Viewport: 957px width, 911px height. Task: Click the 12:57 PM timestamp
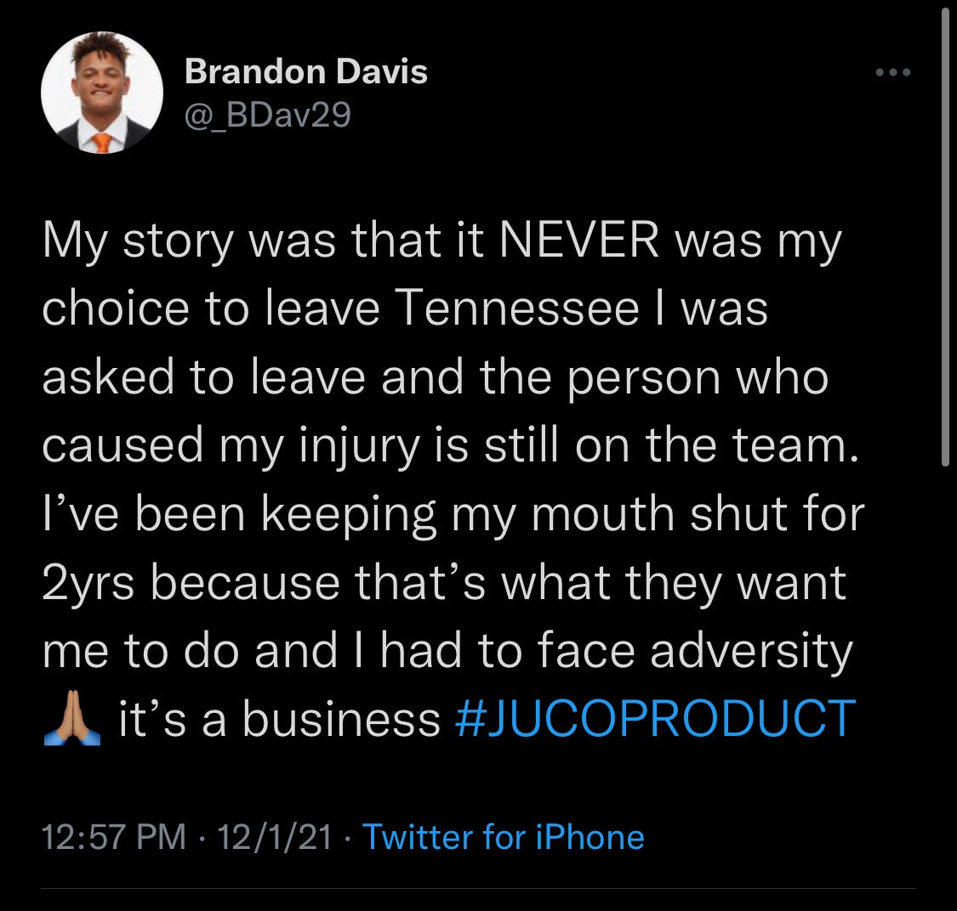[114, 837]
